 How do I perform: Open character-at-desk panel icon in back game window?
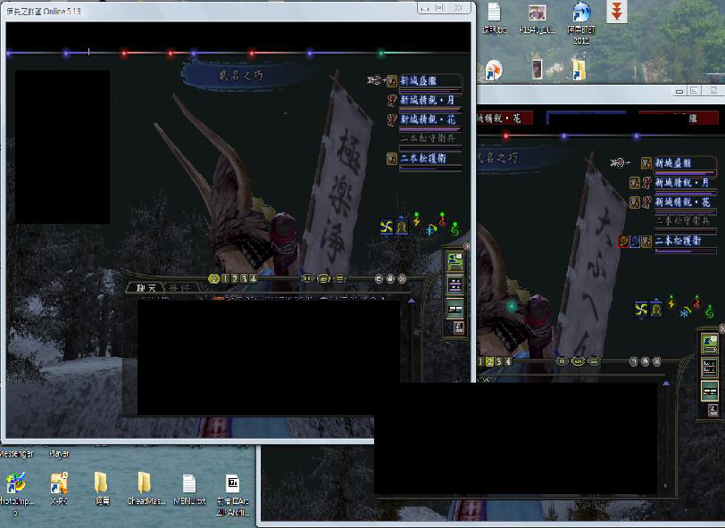click(710, 344)
